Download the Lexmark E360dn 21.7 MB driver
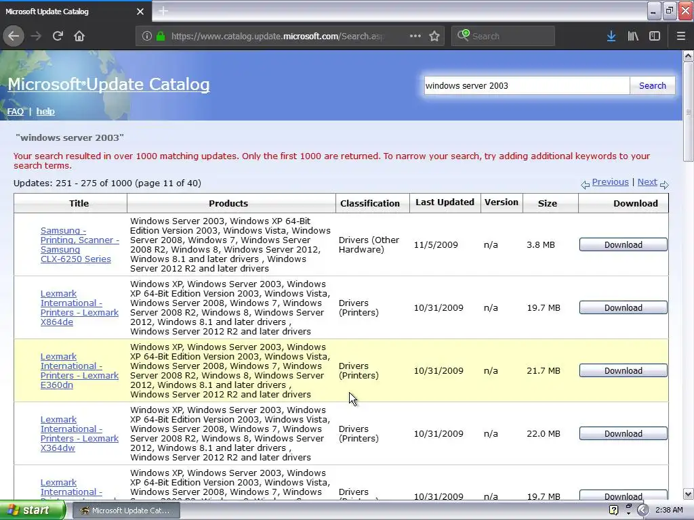Viewport: 694px width, 520px height. [x=624, y=370]
